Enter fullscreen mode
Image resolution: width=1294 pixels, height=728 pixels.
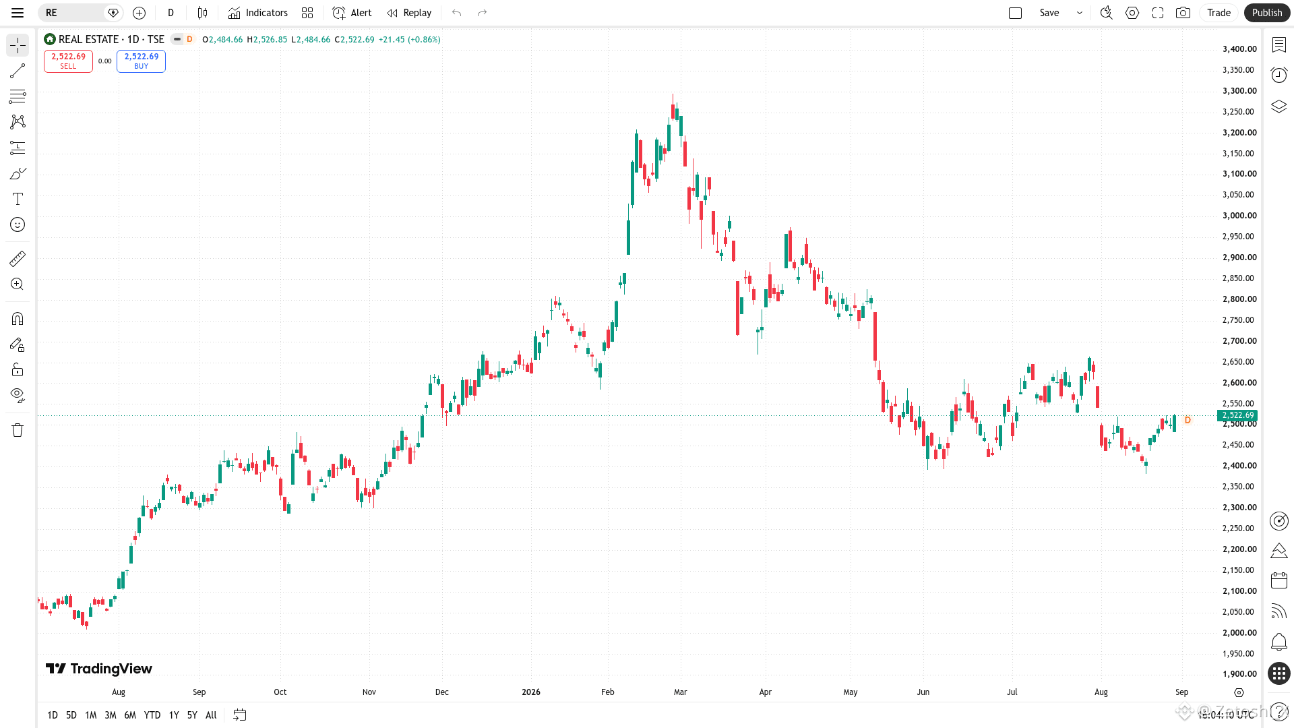pos(1158,13)
